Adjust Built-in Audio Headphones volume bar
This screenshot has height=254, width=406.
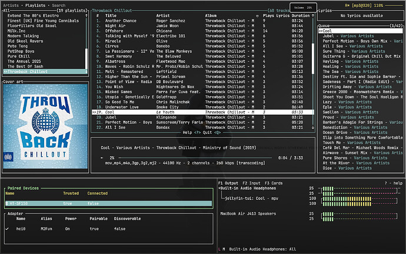359,191
